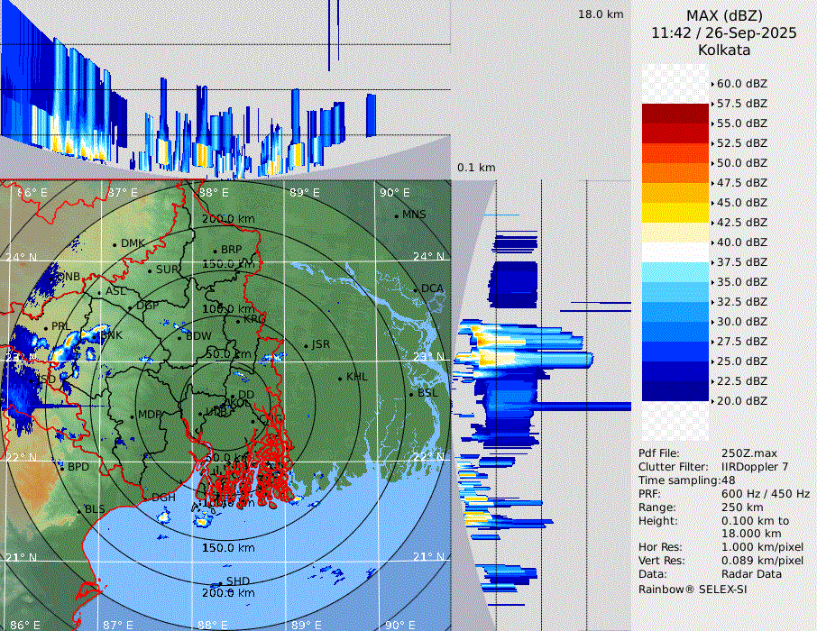
Task: Select the darkest blue legend swatch at bottom
Action: (675, 390)
